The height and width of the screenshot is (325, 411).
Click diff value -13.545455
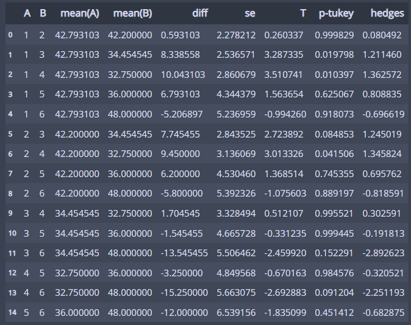[x=184, y=253]
